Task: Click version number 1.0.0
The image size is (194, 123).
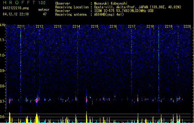Action: click(42, 3)
